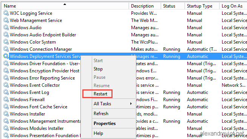Select the Windows Event Log service

(29, 92)
